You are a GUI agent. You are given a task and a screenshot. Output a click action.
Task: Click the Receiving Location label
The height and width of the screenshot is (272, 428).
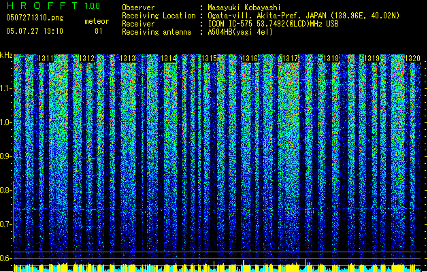(159, 16)
